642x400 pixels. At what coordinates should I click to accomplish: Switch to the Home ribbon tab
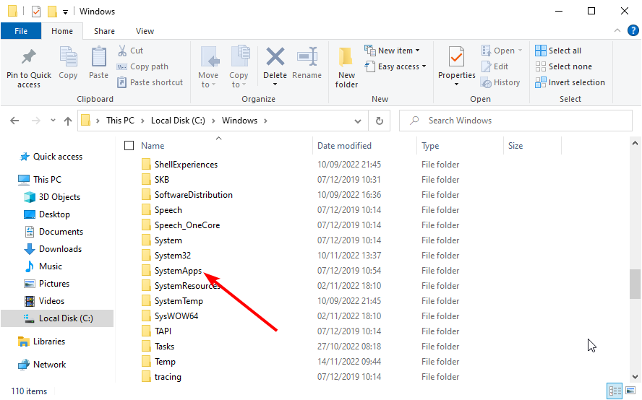(x=62, y=31)
